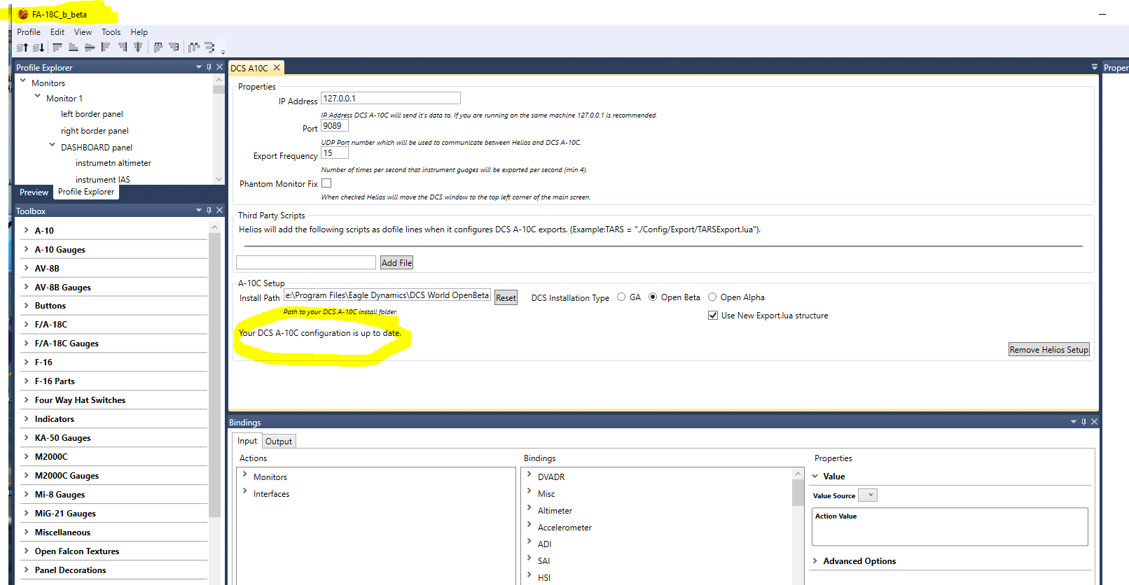Select the GA installation type radio button
The width and height of the screenshot is (1129, 585).
pyautogui.click(x=621, y=297)
